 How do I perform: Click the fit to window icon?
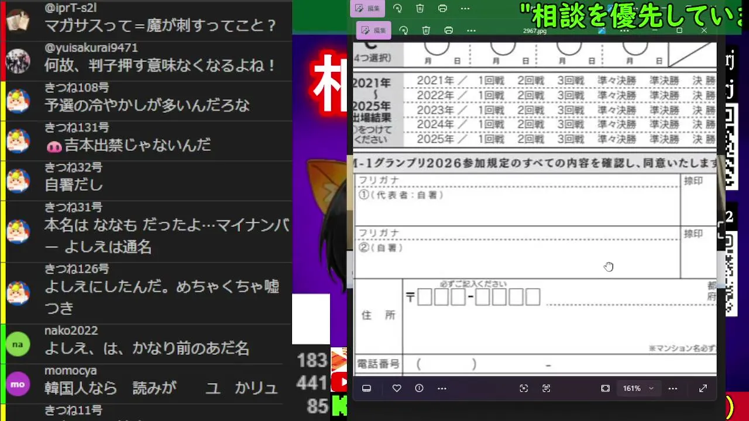606,388
